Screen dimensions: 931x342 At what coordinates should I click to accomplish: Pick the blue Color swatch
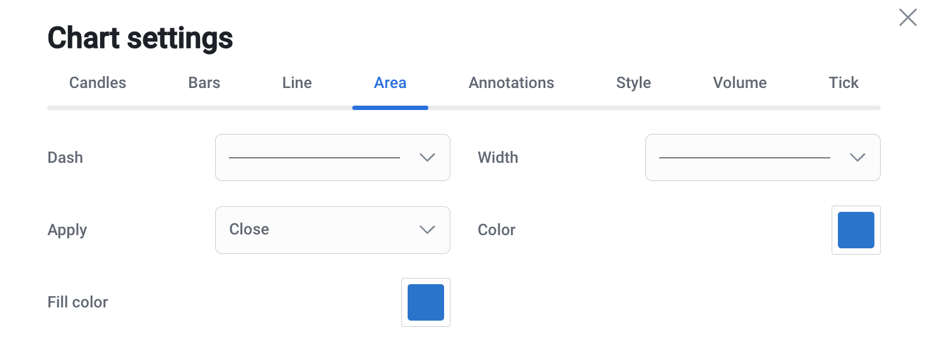856,230
